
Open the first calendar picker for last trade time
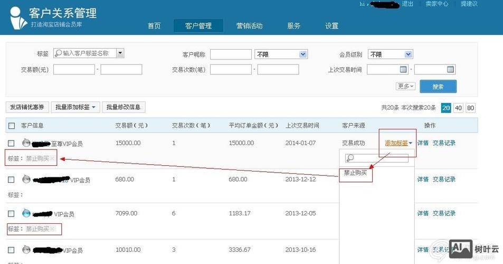[403, 69]
